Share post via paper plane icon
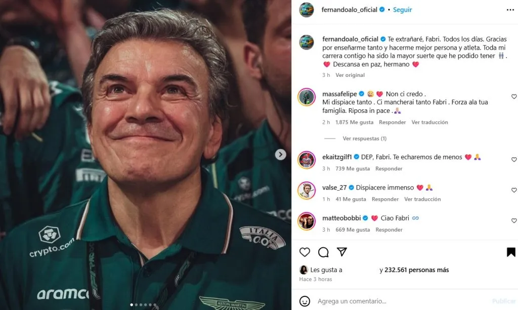This screenshot has width=518, height=310. (x=341, y=252)
